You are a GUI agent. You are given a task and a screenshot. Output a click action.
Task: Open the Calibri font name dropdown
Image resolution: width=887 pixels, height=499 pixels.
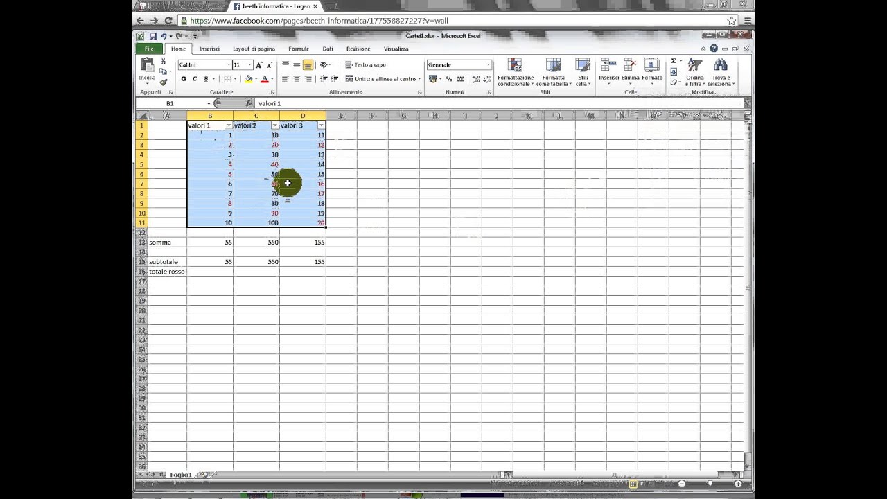pyautogui.click(x=229, y=64)
